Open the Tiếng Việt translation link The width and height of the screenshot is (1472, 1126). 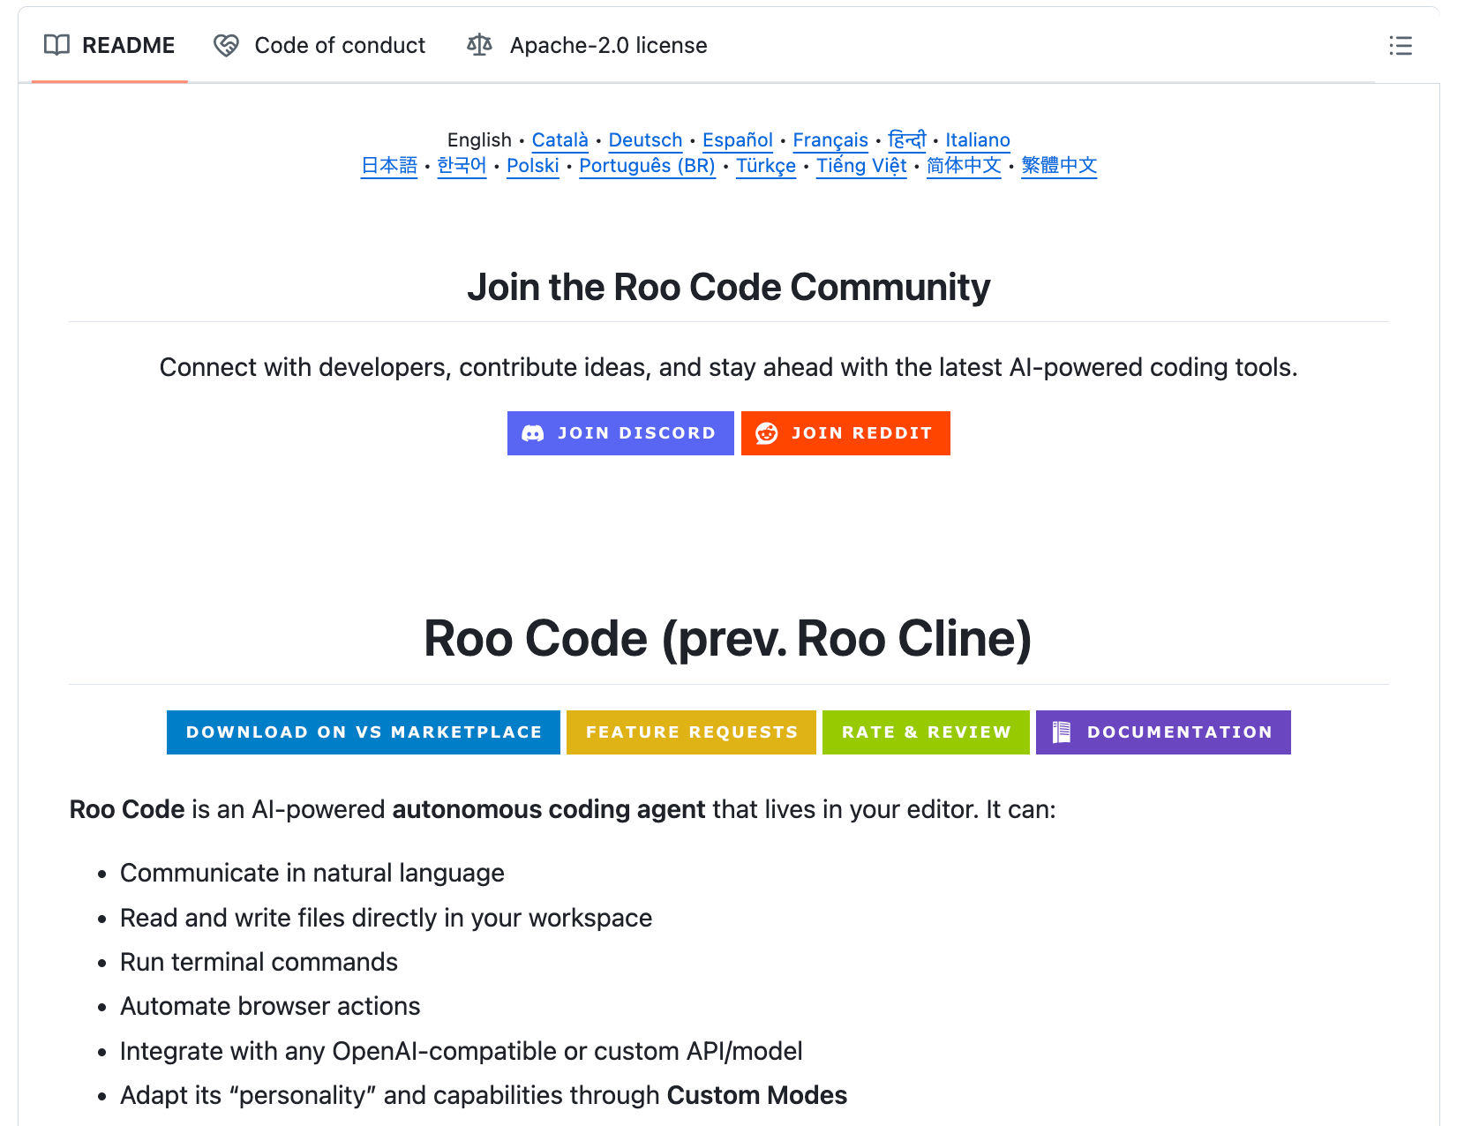coord(861,166)
